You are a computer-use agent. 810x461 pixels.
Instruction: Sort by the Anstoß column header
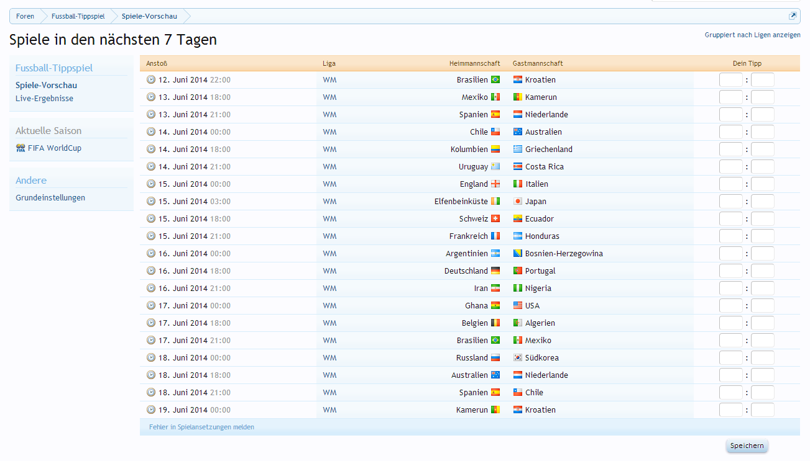[x=157, y=63]
